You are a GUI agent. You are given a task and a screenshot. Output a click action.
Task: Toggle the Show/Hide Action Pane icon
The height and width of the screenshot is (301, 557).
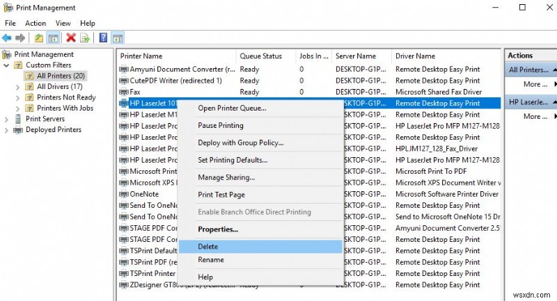click(118, 38)
